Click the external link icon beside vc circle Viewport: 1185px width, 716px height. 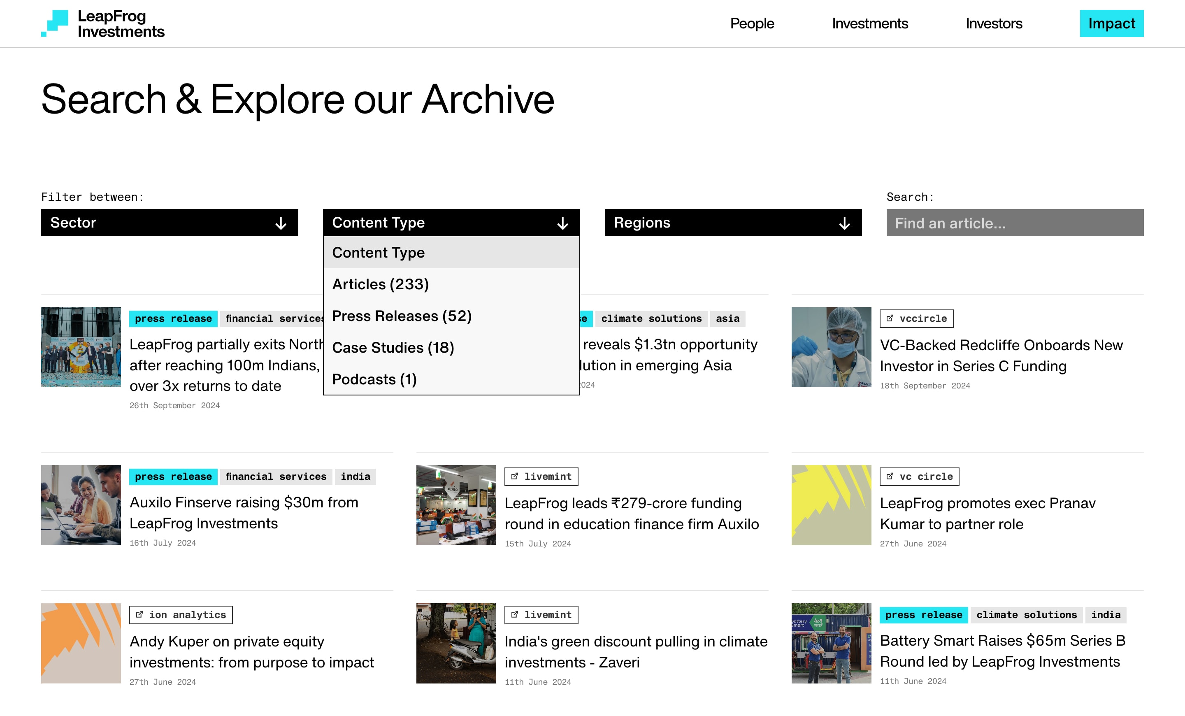(x=890, y=476)
